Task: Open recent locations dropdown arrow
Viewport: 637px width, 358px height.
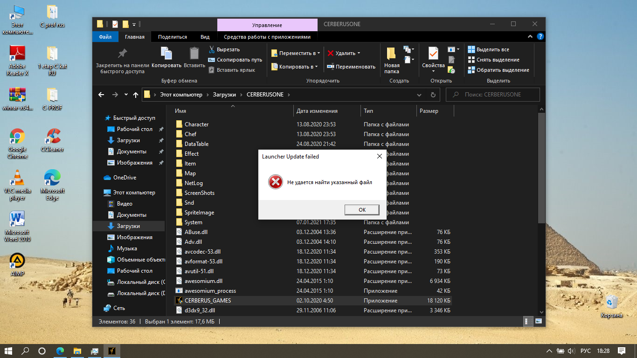Action: click(x=126, y=95)
